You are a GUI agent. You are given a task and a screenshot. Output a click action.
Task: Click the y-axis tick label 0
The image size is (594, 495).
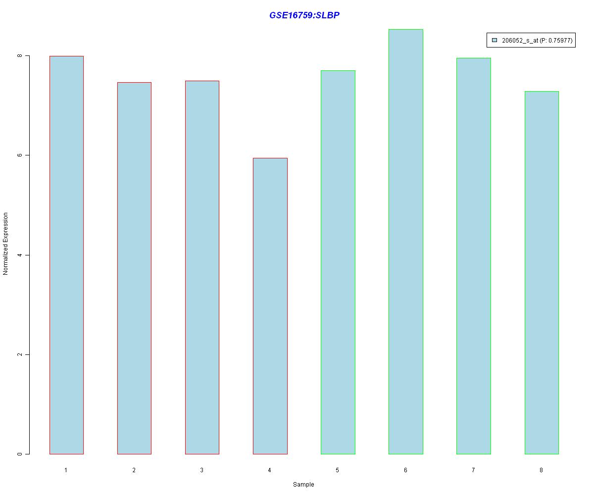pos(20,454)
